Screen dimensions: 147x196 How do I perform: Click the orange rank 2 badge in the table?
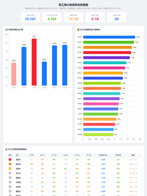click(10, 164)
